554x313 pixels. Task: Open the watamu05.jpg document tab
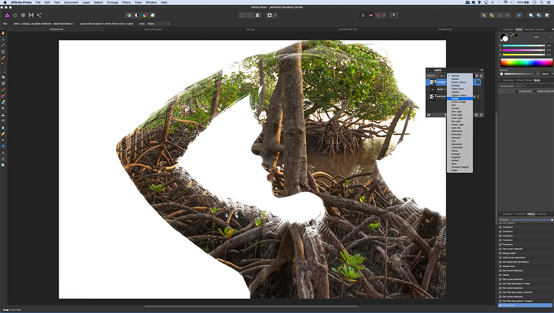click(x=153, y=29)
